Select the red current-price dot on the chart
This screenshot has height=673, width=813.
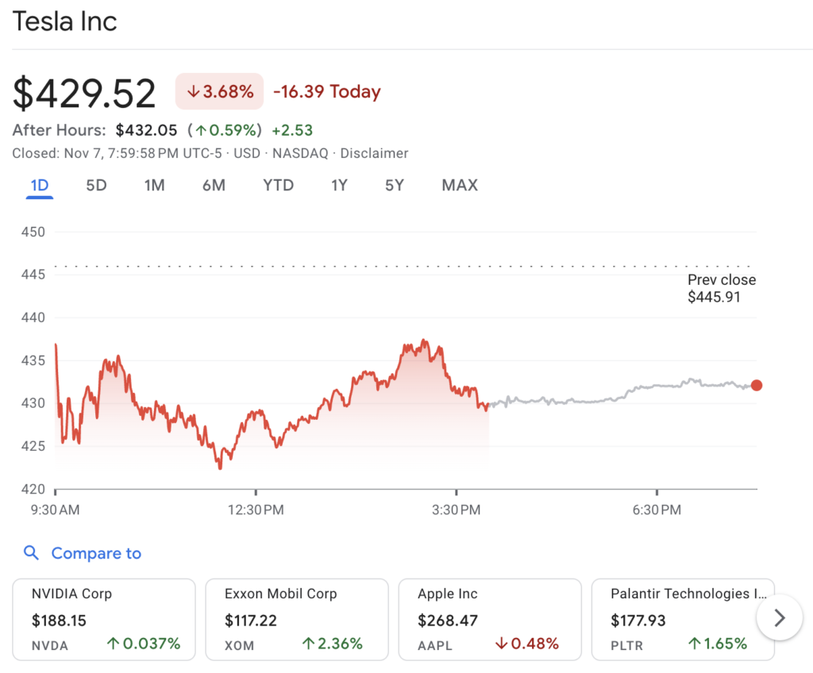757,385
